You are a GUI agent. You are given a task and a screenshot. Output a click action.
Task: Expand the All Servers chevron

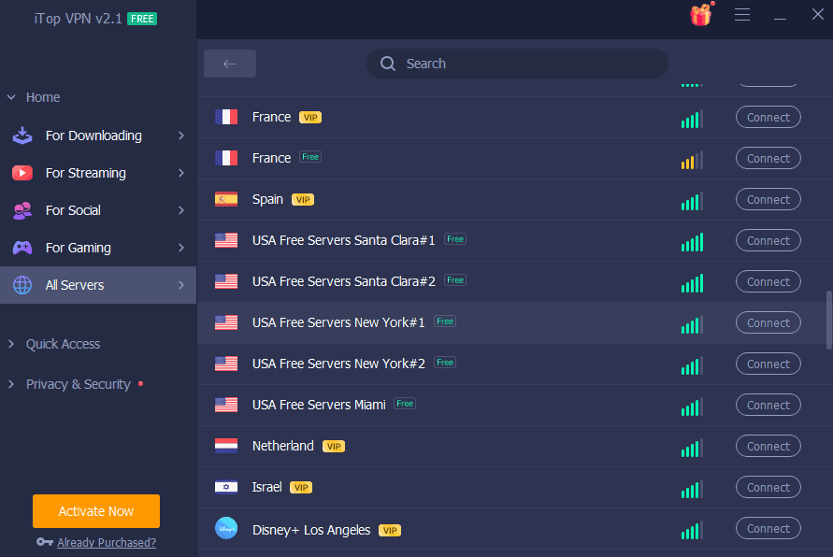pyautogui.click(x=181, y=285)
